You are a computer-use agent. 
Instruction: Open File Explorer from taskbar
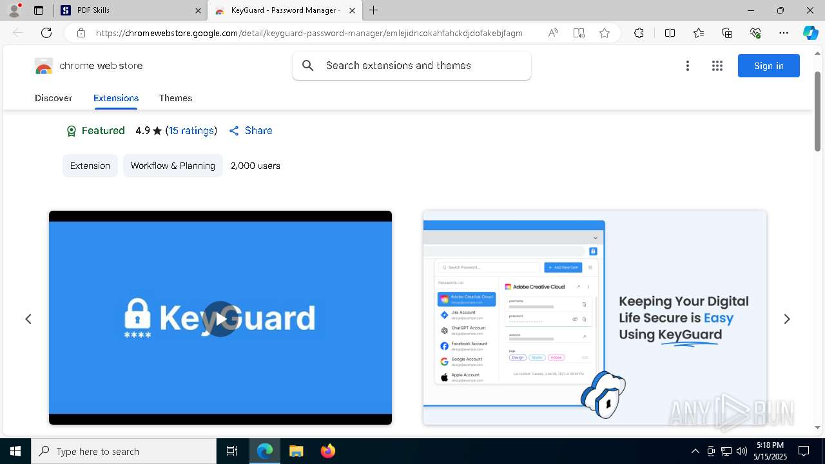click(296, 451)
